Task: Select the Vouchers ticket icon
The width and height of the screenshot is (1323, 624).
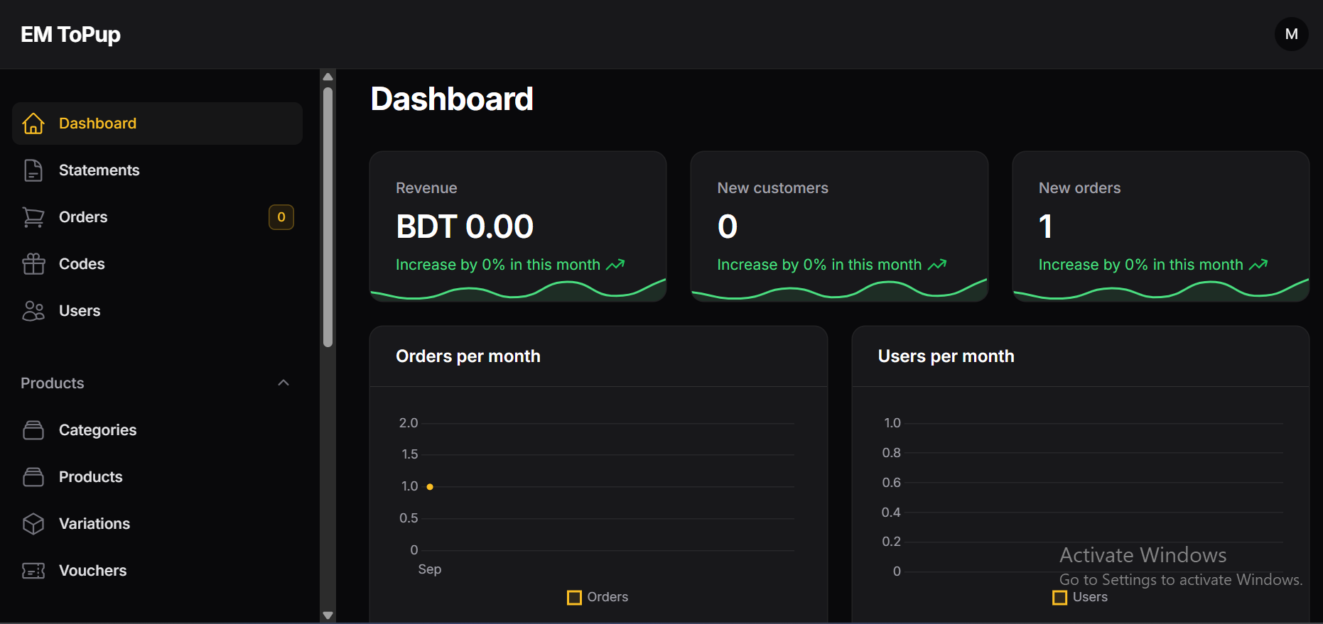Action: click(33, 571)
